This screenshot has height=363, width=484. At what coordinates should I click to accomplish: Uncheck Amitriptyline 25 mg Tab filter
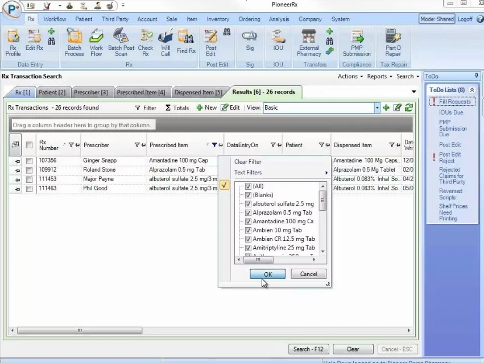[248, 248]
